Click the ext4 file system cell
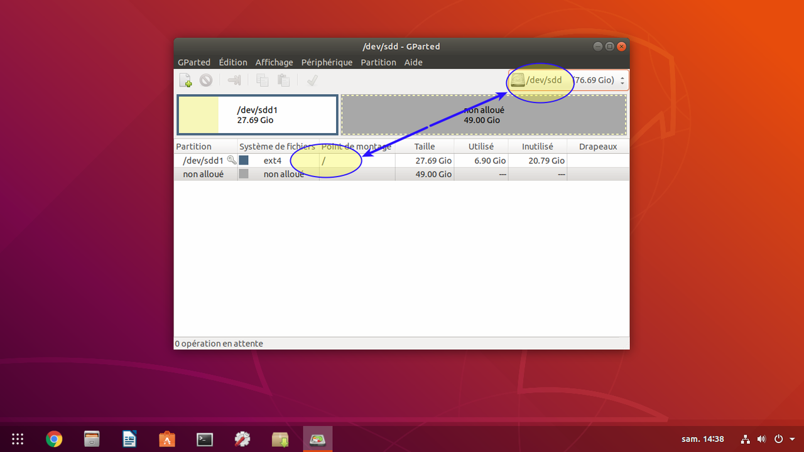Image resolution: width=804 pixels, height=452 pixels. (273, 160)
